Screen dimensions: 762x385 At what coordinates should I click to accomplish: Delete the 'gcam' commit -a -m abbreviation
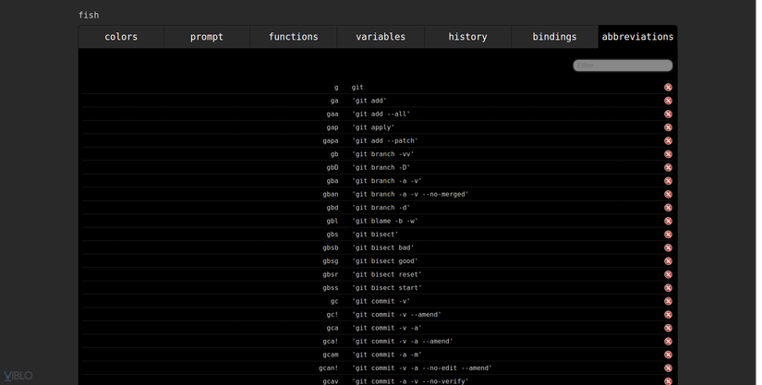click(x=668, y=355)
